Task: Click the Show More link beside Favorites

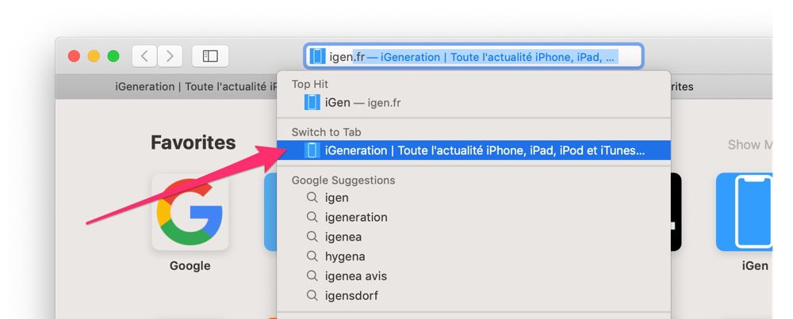Action: 750,145
